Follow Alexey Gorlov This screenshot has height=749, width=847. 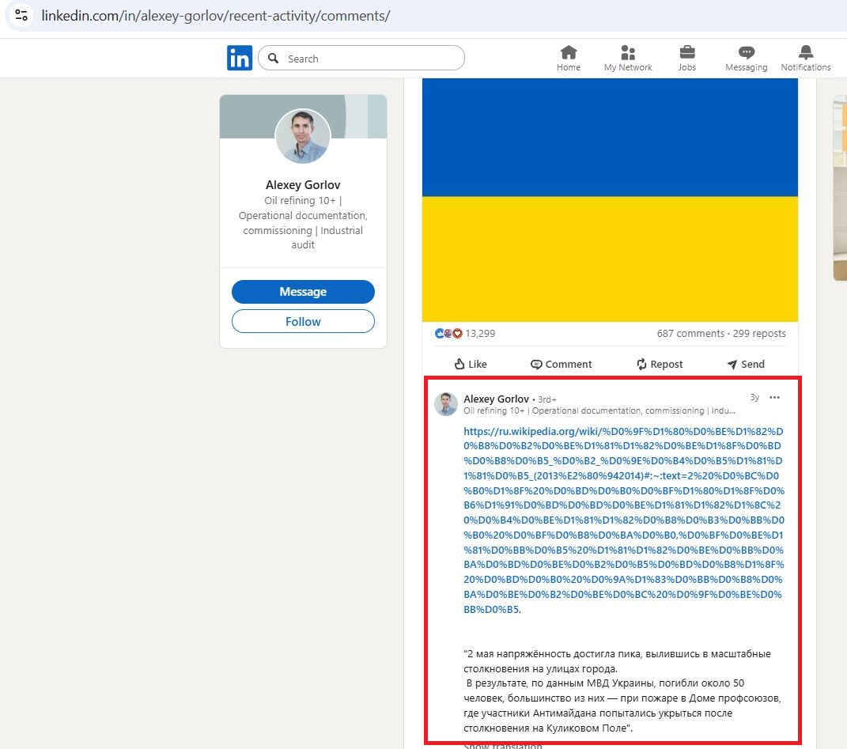[x=303, y=321]
